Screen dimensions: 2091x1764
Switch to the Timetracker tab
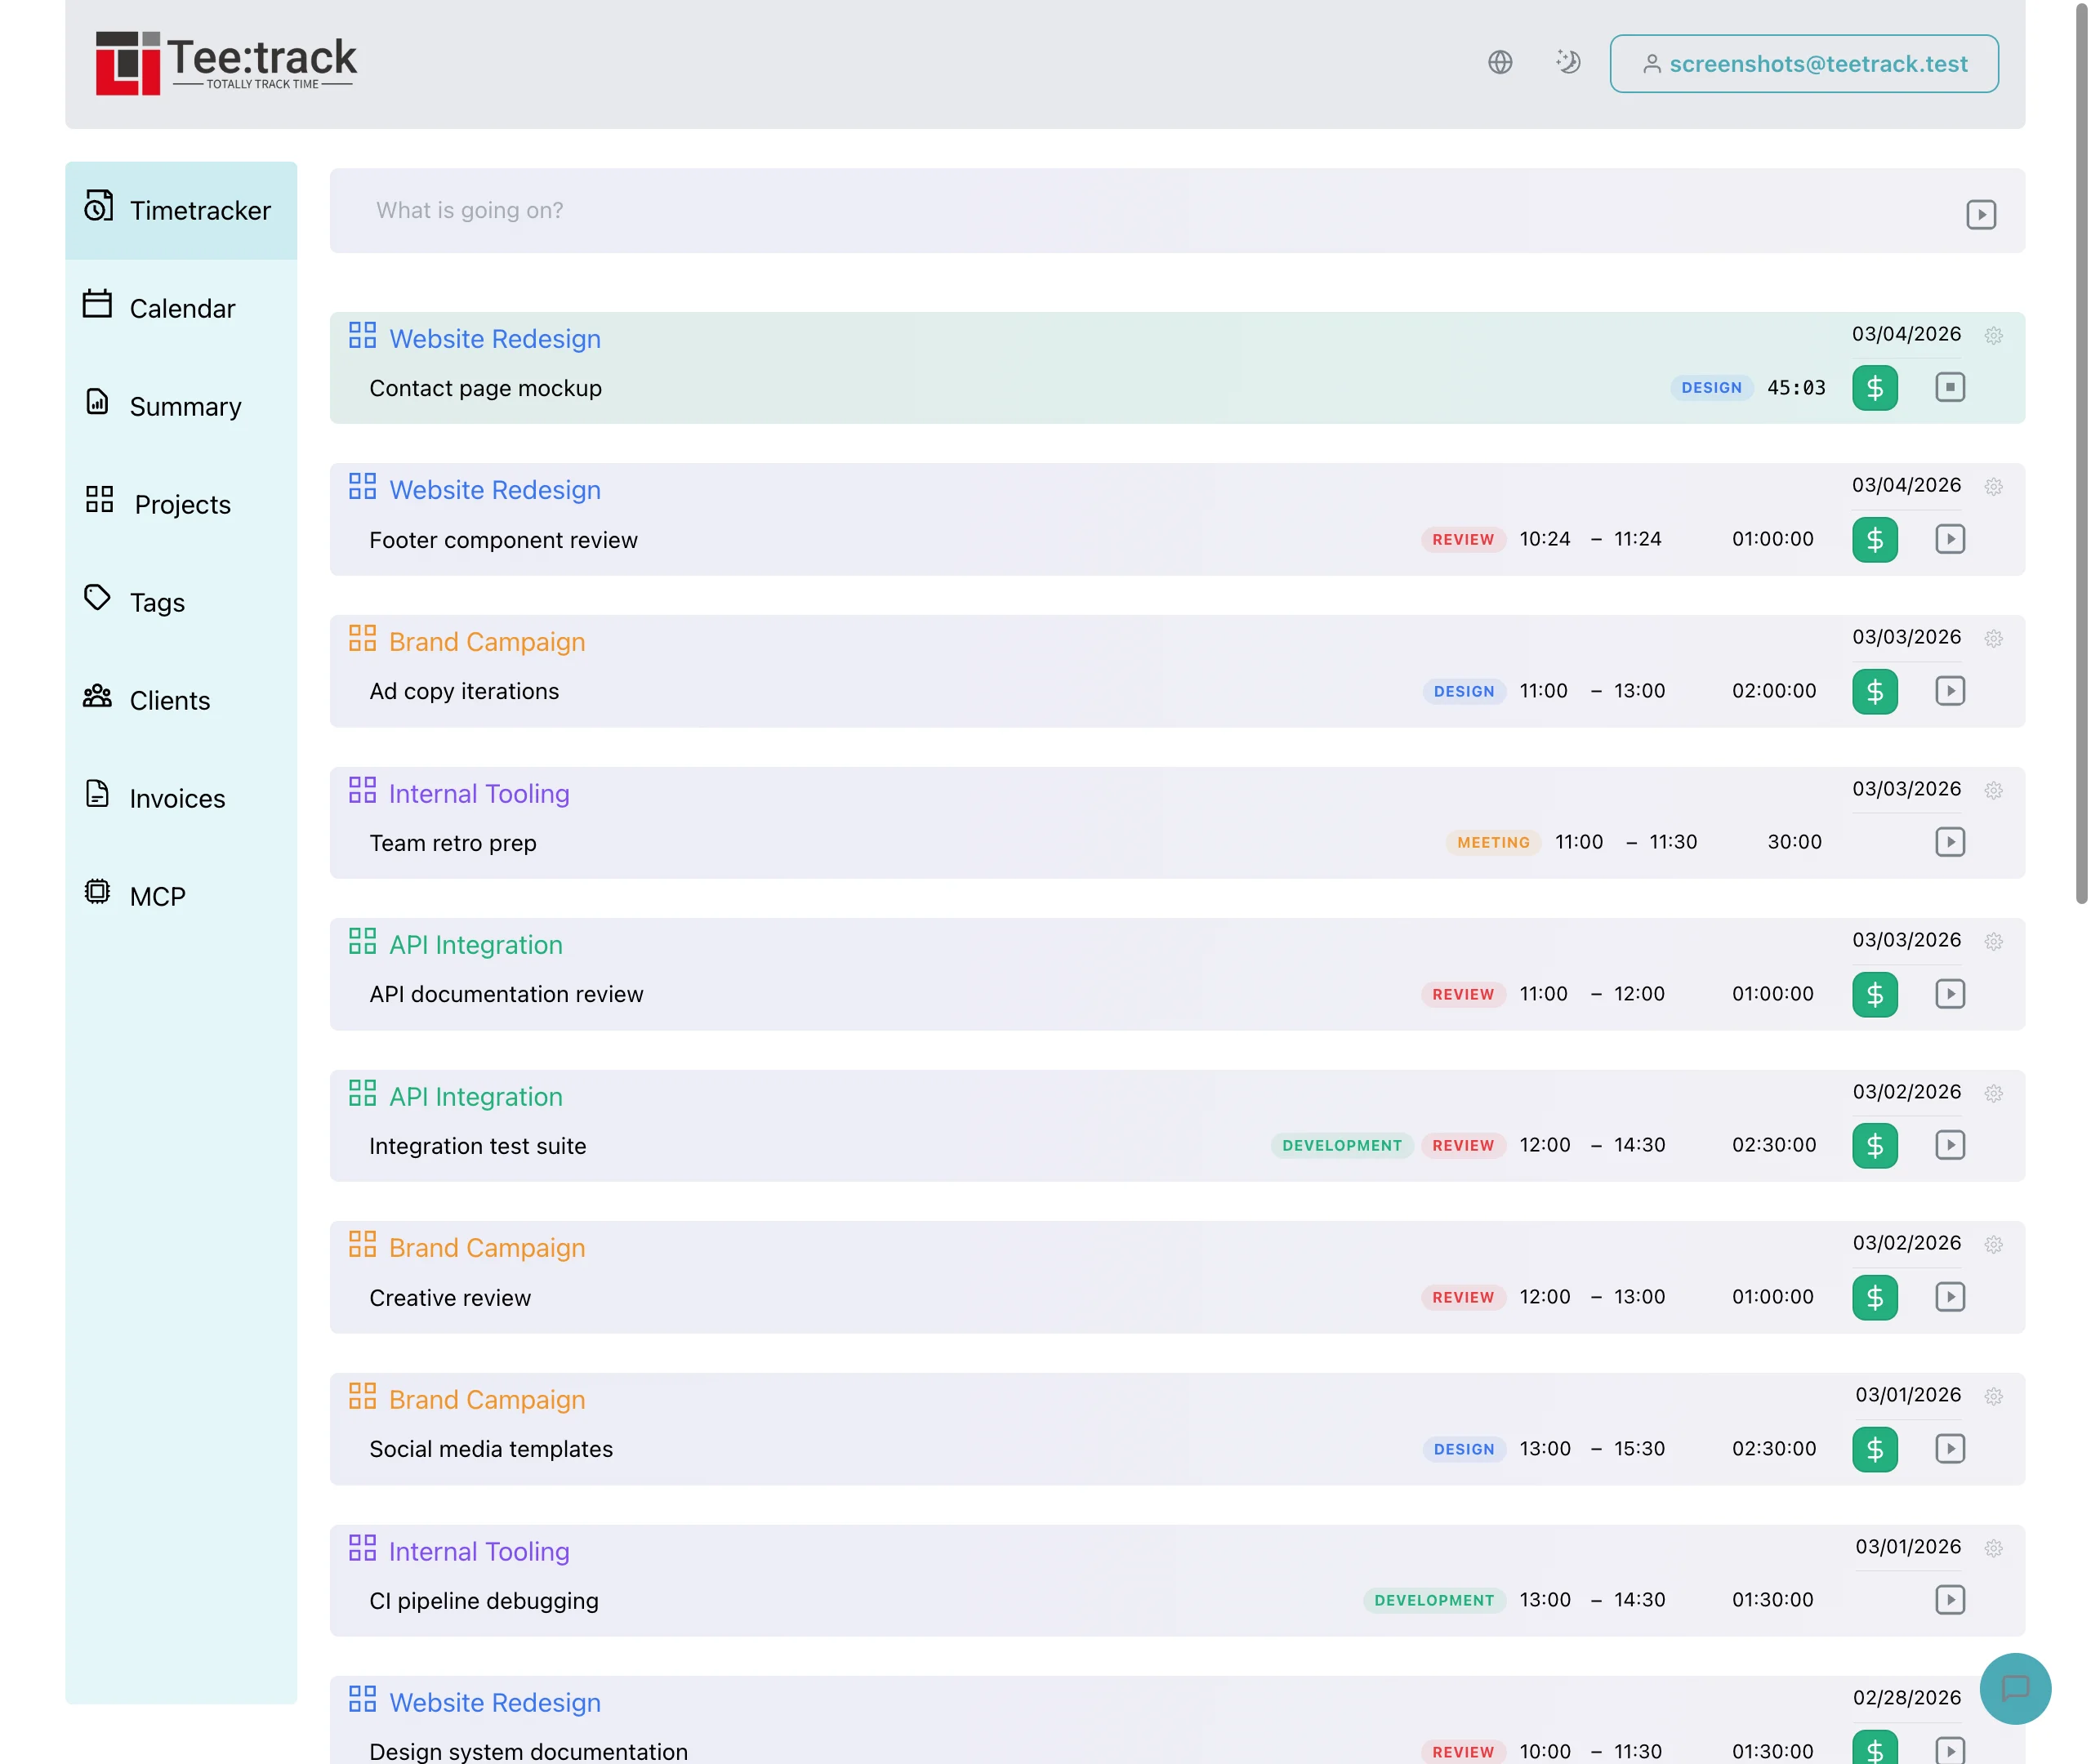pos(200,210)
